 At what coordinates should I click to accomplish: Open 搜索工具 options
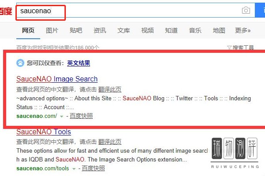[x=243, y=48]
